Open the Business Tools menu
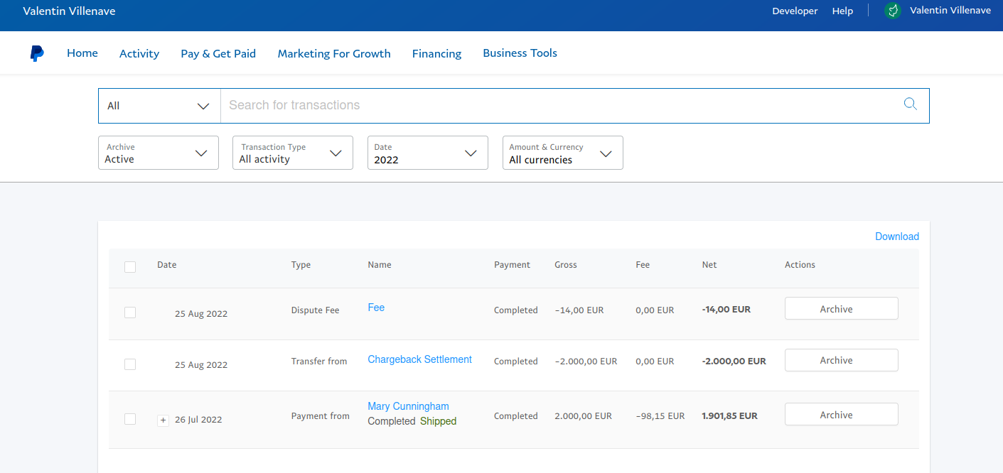Image resolution: width=1003 pixels, height=473 pixels. [x=520, y=53]
